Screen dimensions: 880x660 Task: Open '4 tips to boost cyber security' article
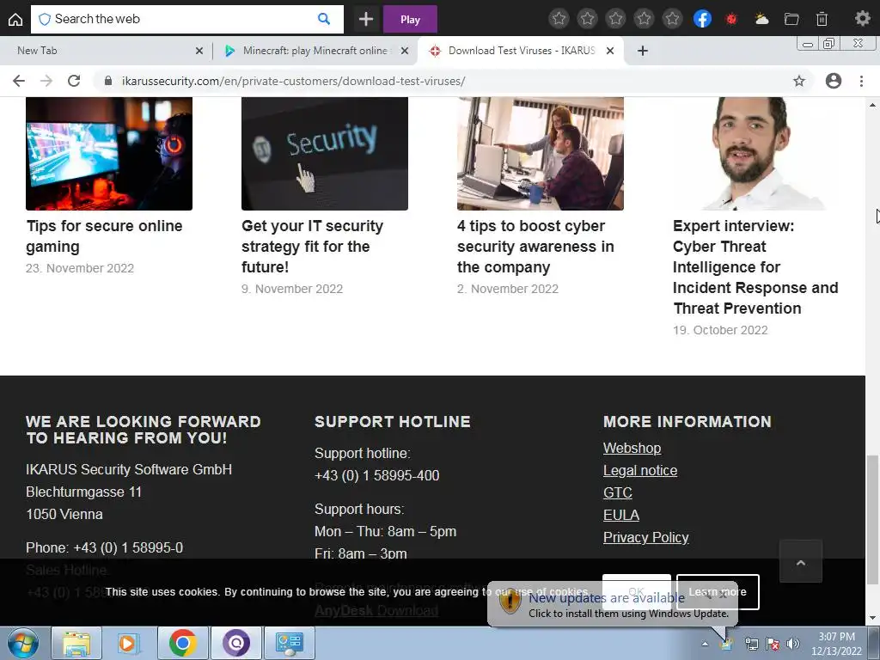pyautogui.click(x=535, y=247)
